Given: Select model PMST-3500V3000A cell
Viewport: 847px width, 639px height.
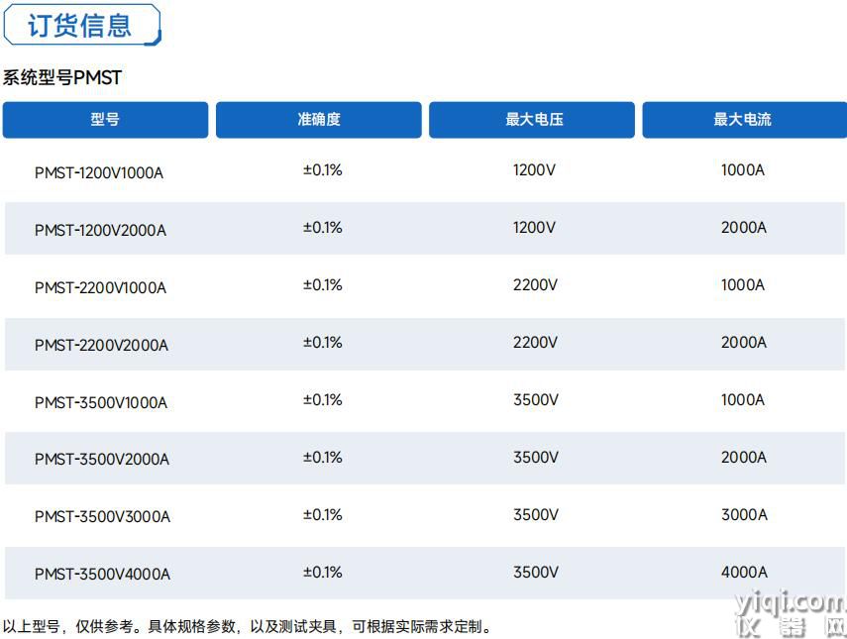Looking at the screenshot, I should (x=103, y=517).
